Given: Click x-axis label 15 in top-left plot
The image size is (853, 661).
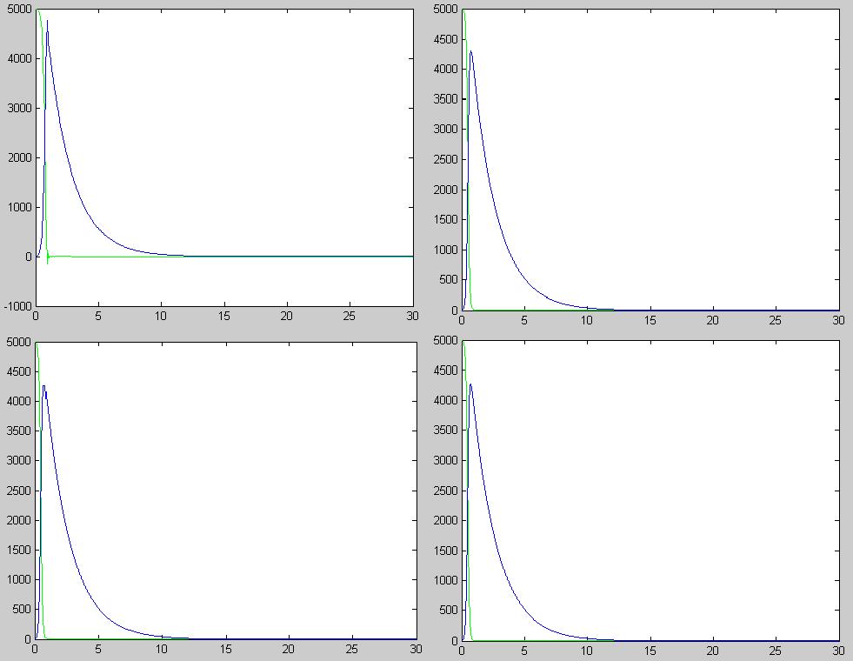Looking at the screenshot, I should coord(223,316).
